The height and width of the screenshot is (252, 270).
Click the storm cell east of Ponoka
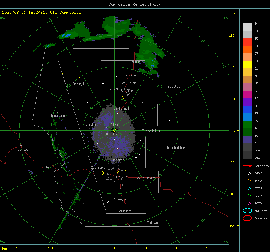coord(153,66)
